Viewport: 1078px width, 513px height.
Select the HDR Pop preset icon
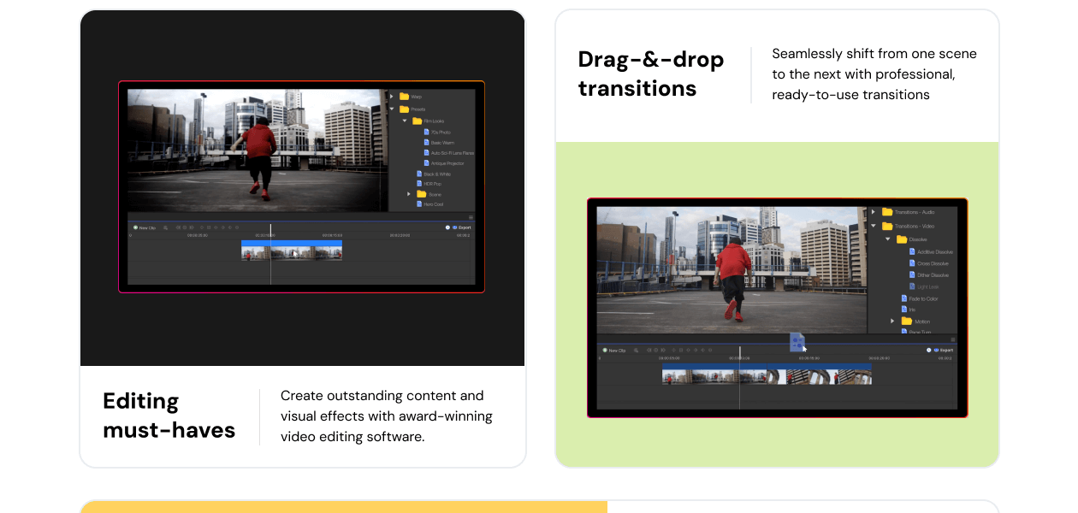pyautogui.click(x=419, y=184)
